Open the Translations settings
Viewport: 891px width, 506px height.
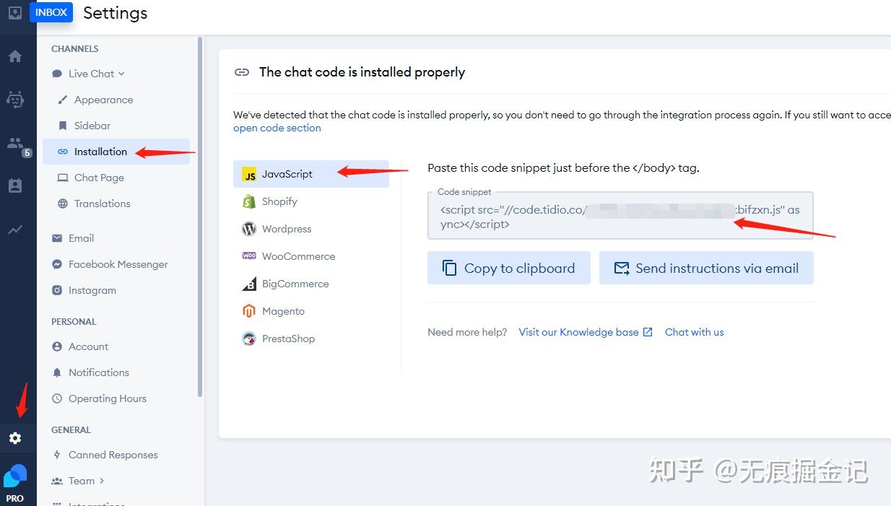[x=102, y=204]
